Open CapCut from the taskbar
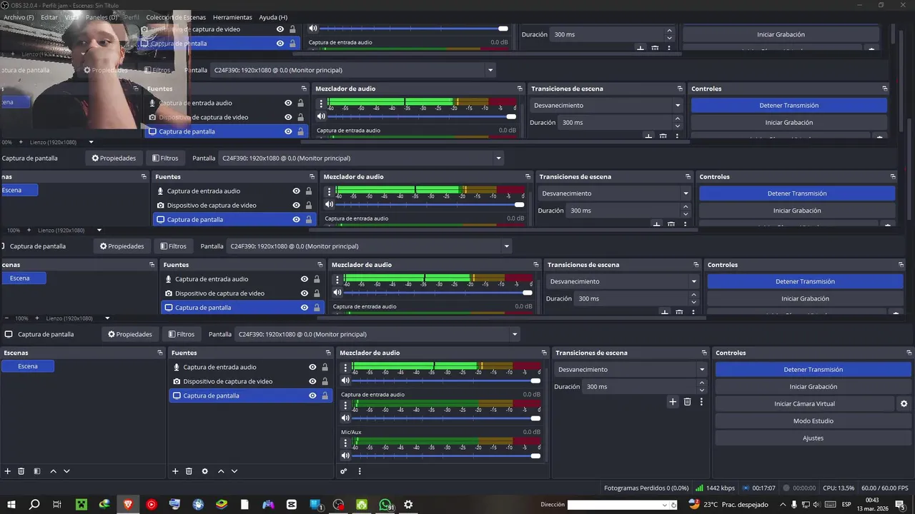Viewport: 915px width, 514px height. click(292, 505)
